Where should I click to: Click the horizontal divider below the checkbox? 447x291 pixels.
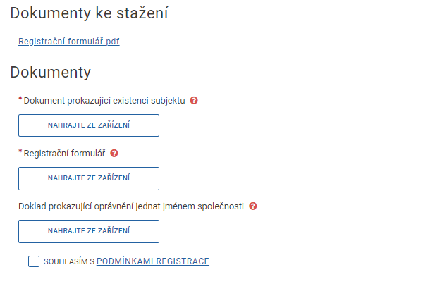point(223,287)
